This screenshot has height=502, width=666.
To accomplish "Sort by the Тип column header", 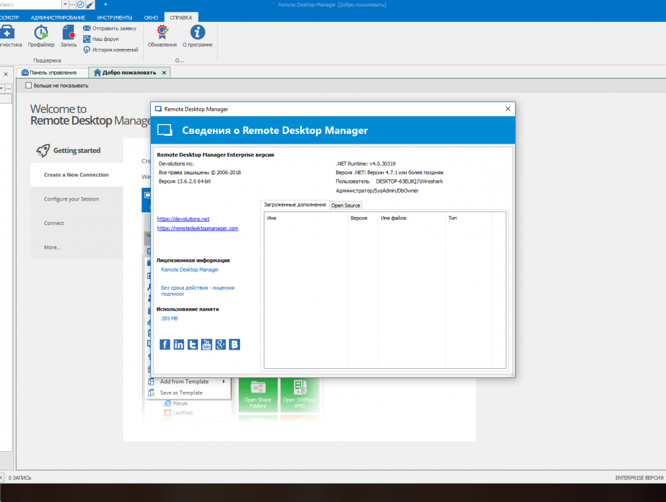I will tap(468, 218).
